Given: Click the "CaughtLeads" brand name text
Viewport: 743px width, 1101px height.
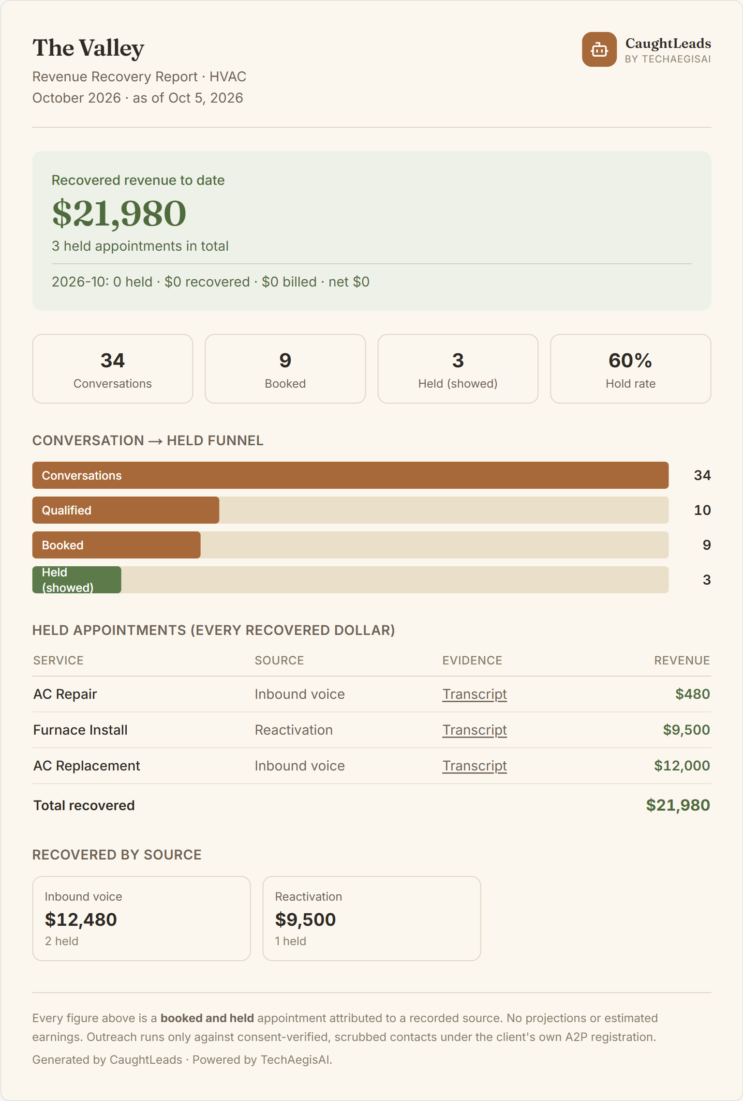Looking at the screenshot, I should click(x=668, y=44).
